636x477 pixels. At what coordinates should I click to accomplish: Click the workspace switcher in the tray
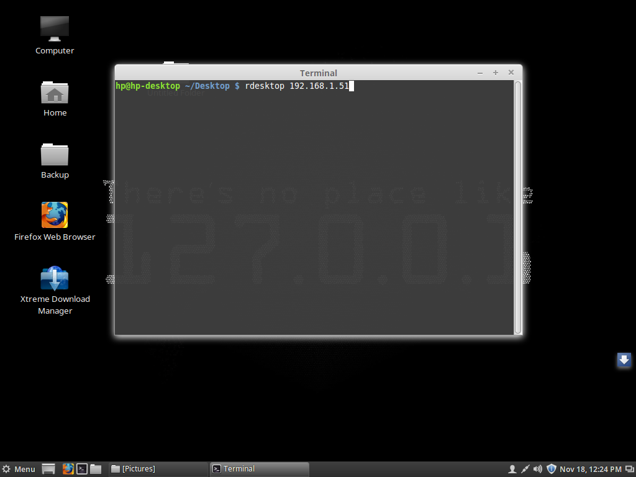(629, 468)
